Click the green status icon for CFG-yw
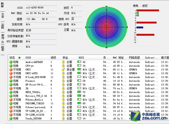This screenshot has width=169, height=124. pyautogui.click(x=11, y=66)
